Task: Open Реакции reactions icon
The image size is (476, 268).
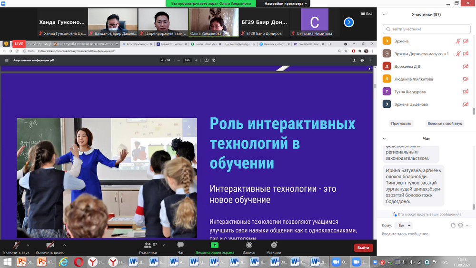Action: point(273,246)
